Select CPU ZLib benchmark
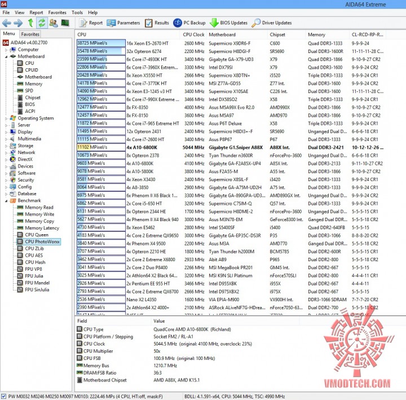The height and width of the screenshot is (400, 406). (30, 249)
